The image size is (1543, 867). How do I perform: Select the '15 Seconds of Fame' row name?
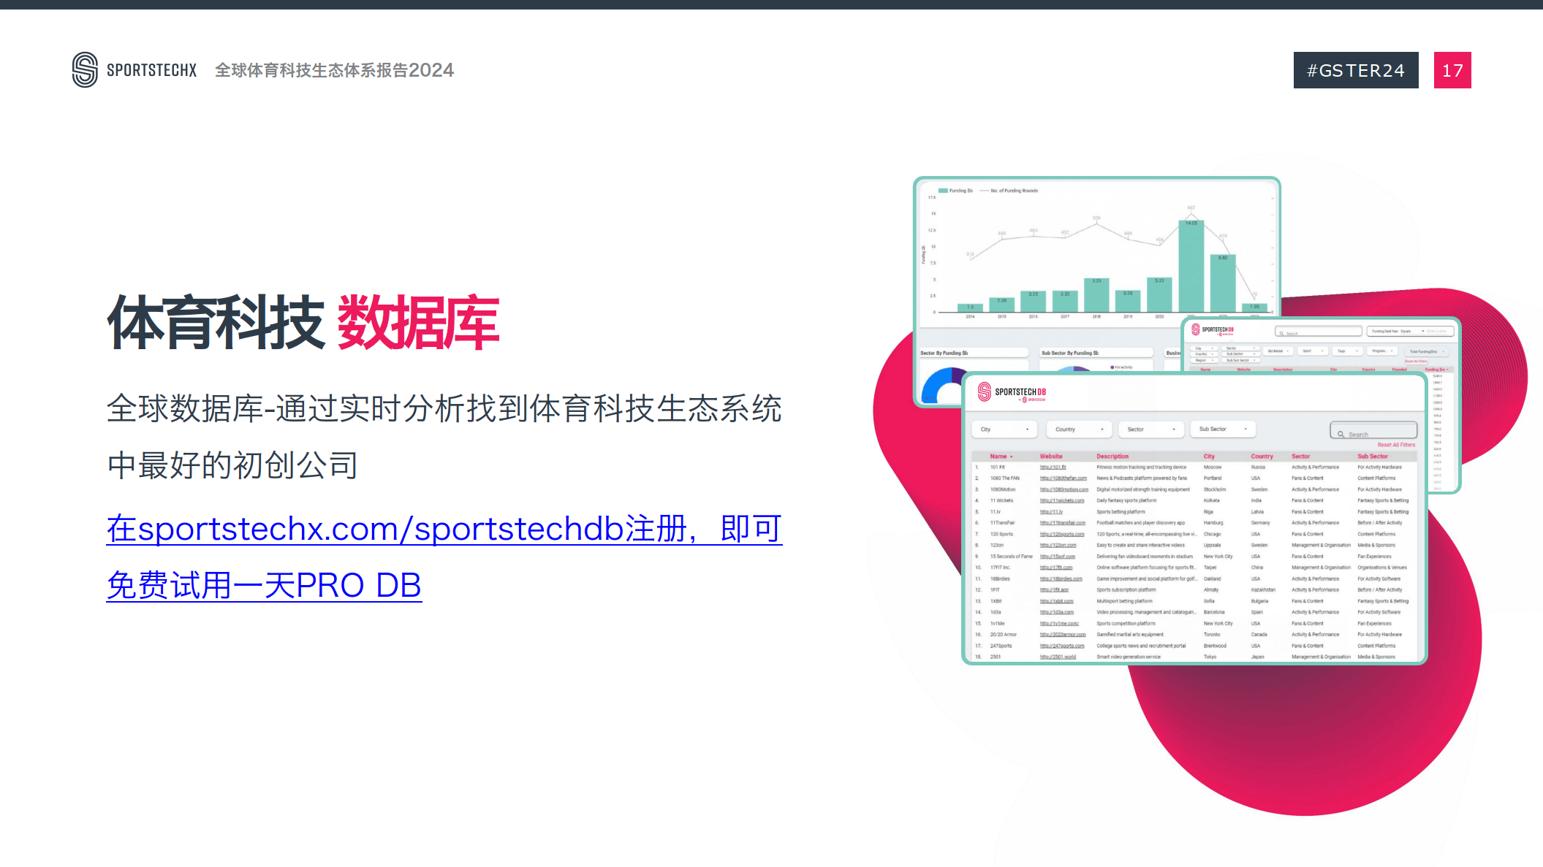point(1012,557)
